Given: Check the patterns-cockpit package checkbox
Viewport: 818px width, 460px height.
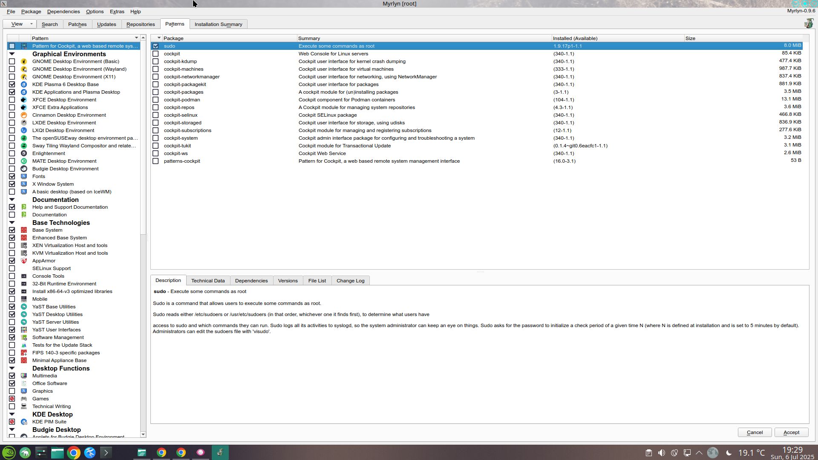Looking at the screenshot, I should [156, 161].
